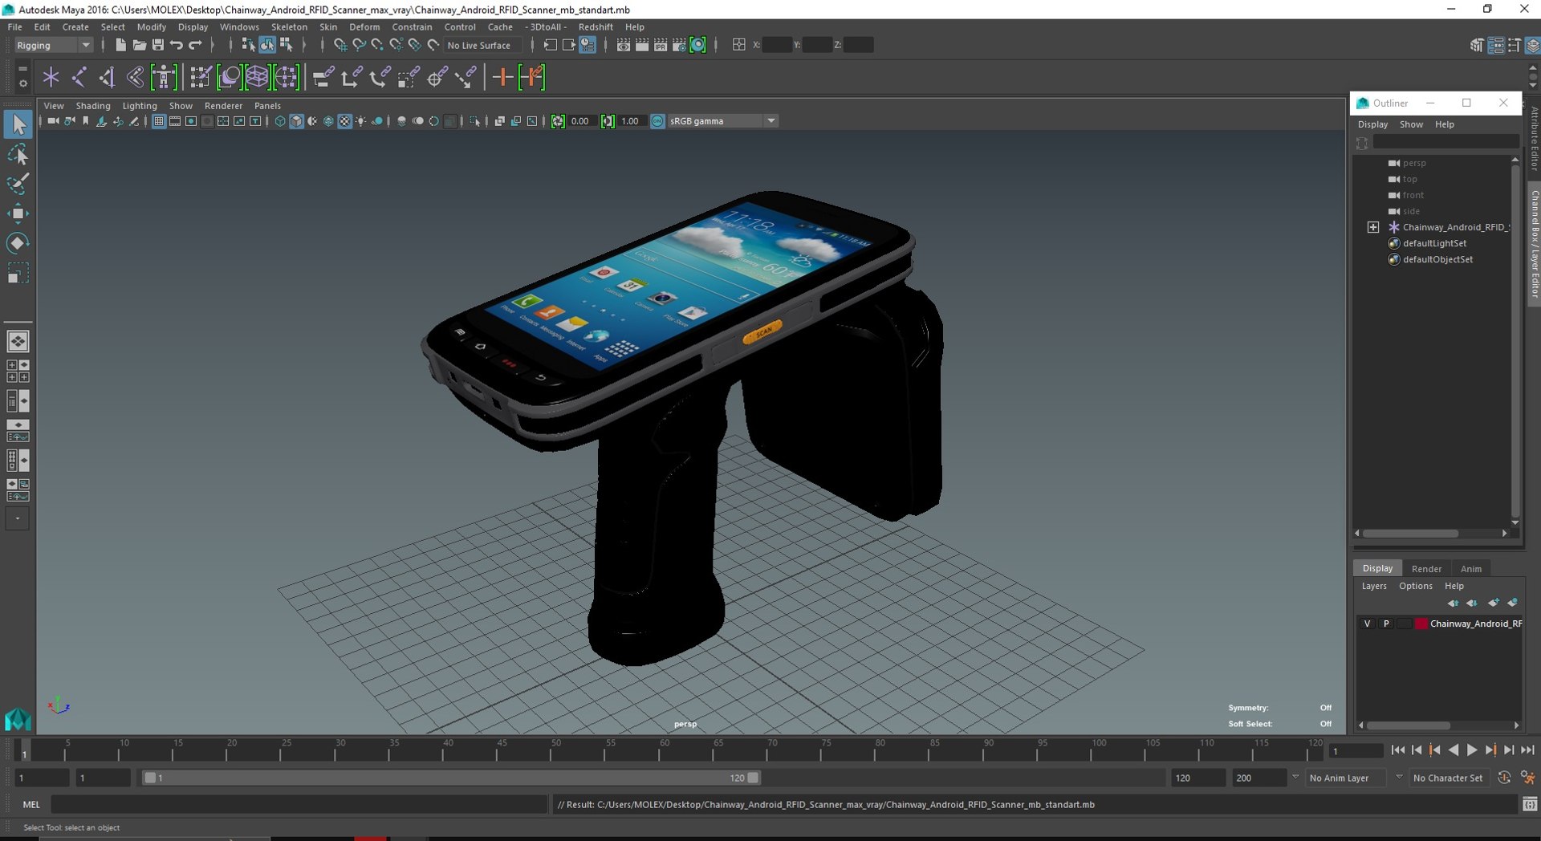Open the Rigging menu set dropdown
Viewport: 1541px width, 841px height.
[x=53, y=45]
